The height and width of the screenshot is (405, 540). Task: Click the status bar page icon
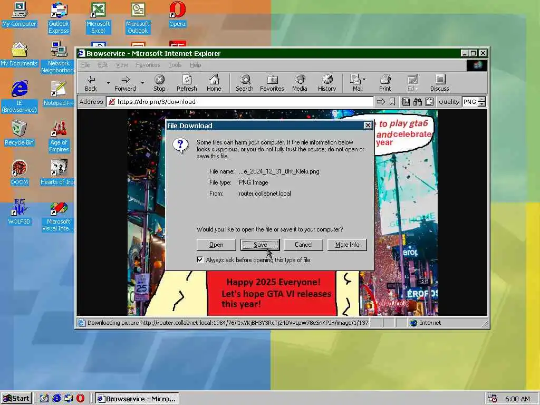(x=81, y=323)
